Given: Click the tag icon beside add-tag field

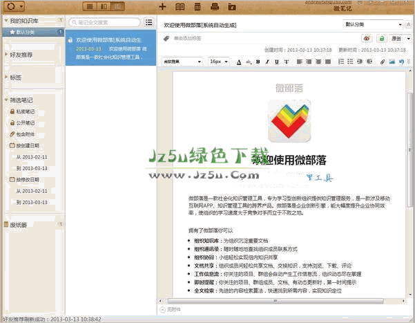Looking at the screenshot, I should coord(166,39).
